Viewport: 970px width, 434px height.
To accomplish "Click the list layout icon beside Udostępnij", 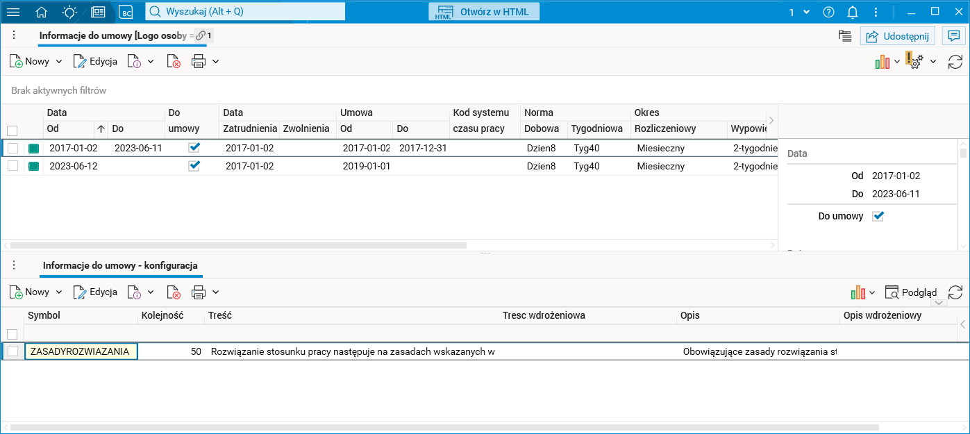I will pyautogui.click(x=845, y=36).
